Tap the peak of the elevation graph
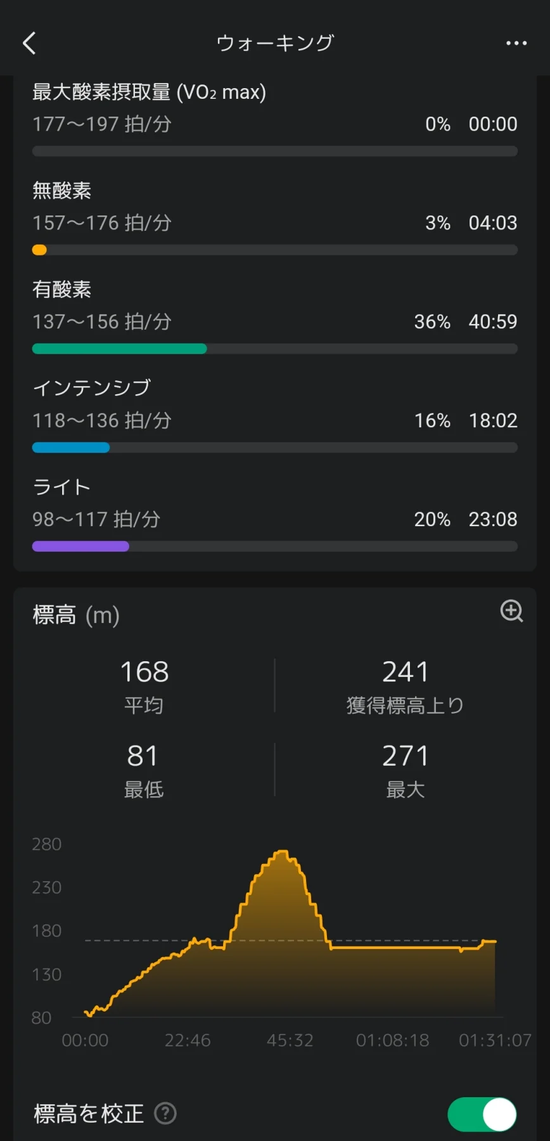 click(283, 853)
